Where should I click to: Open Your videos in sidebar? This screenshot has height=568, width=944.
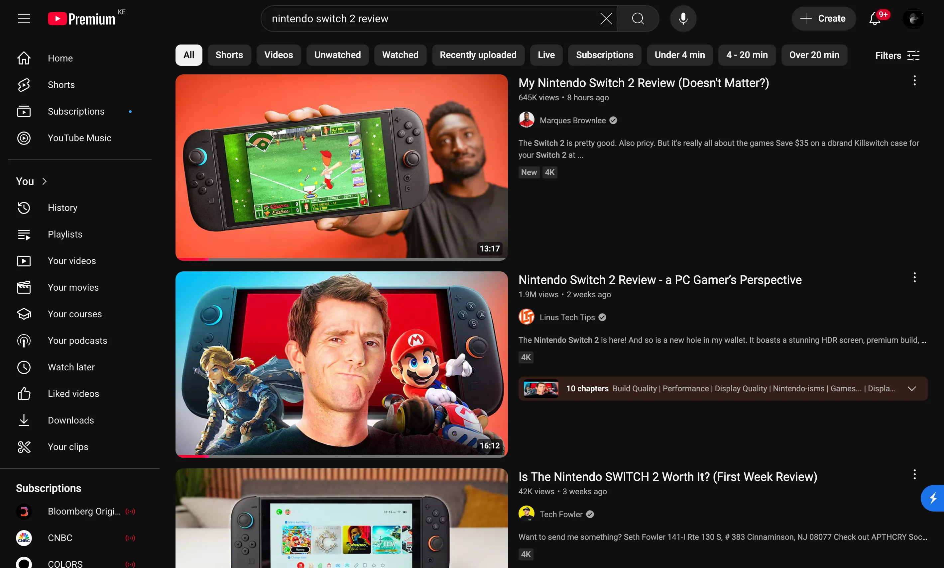80,261
